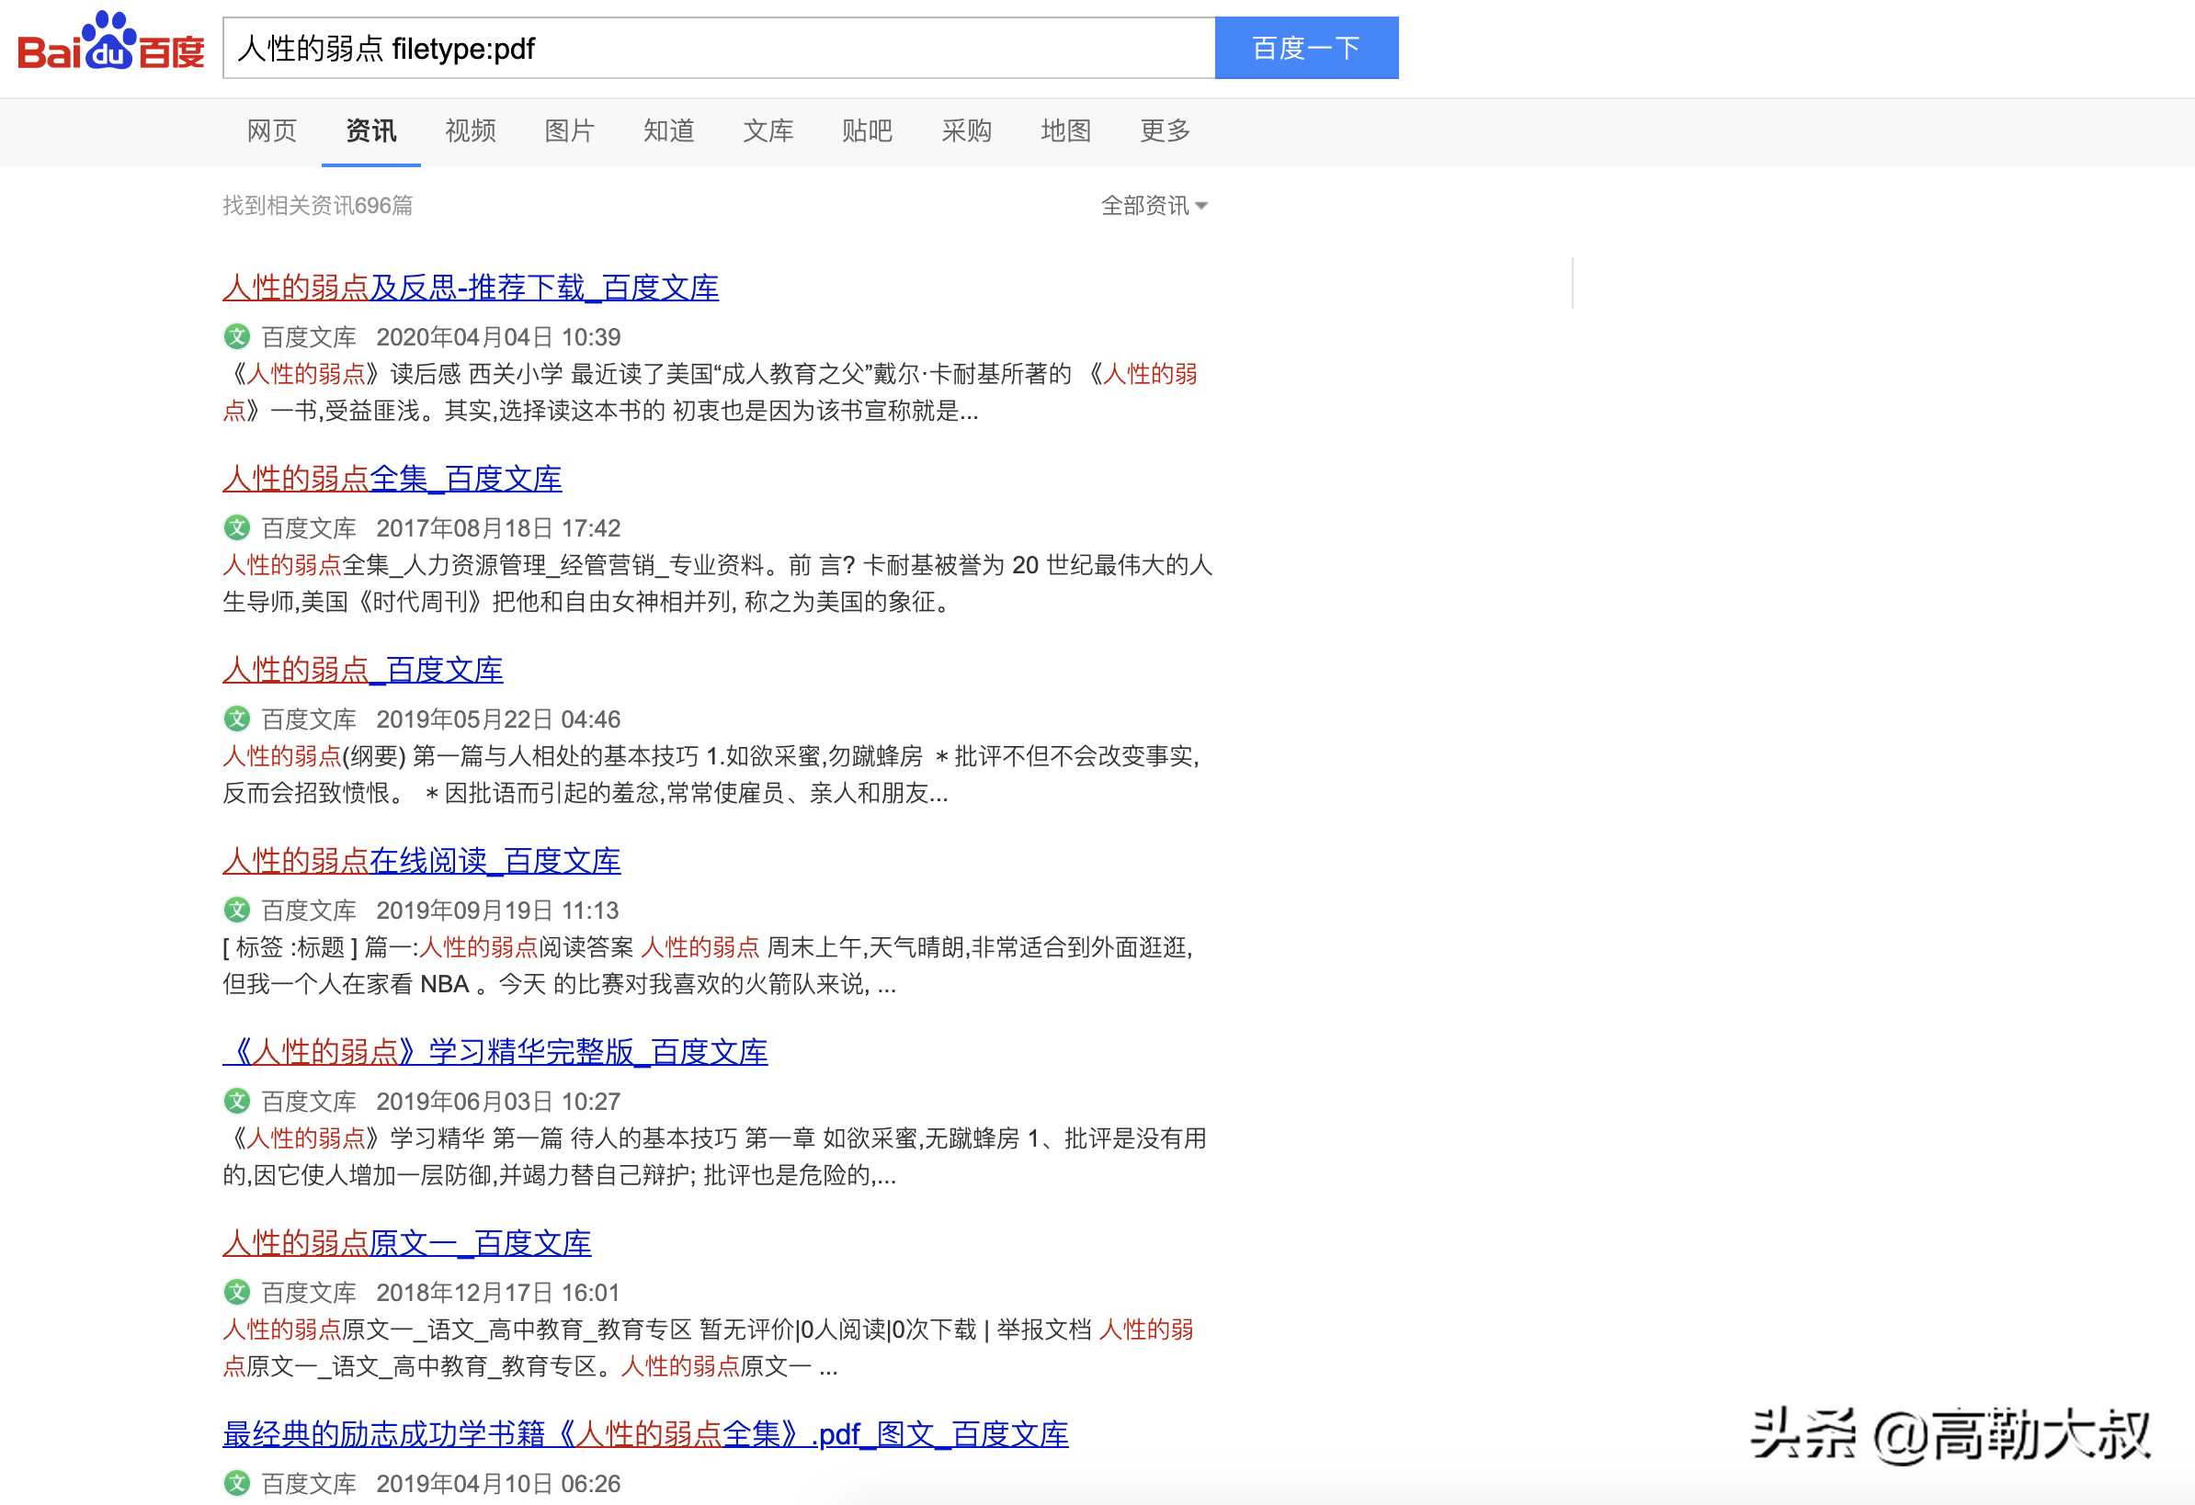
Task: Click source 百度文库 next to 2019年09月19日 11:13
Action: pos(309,911)
